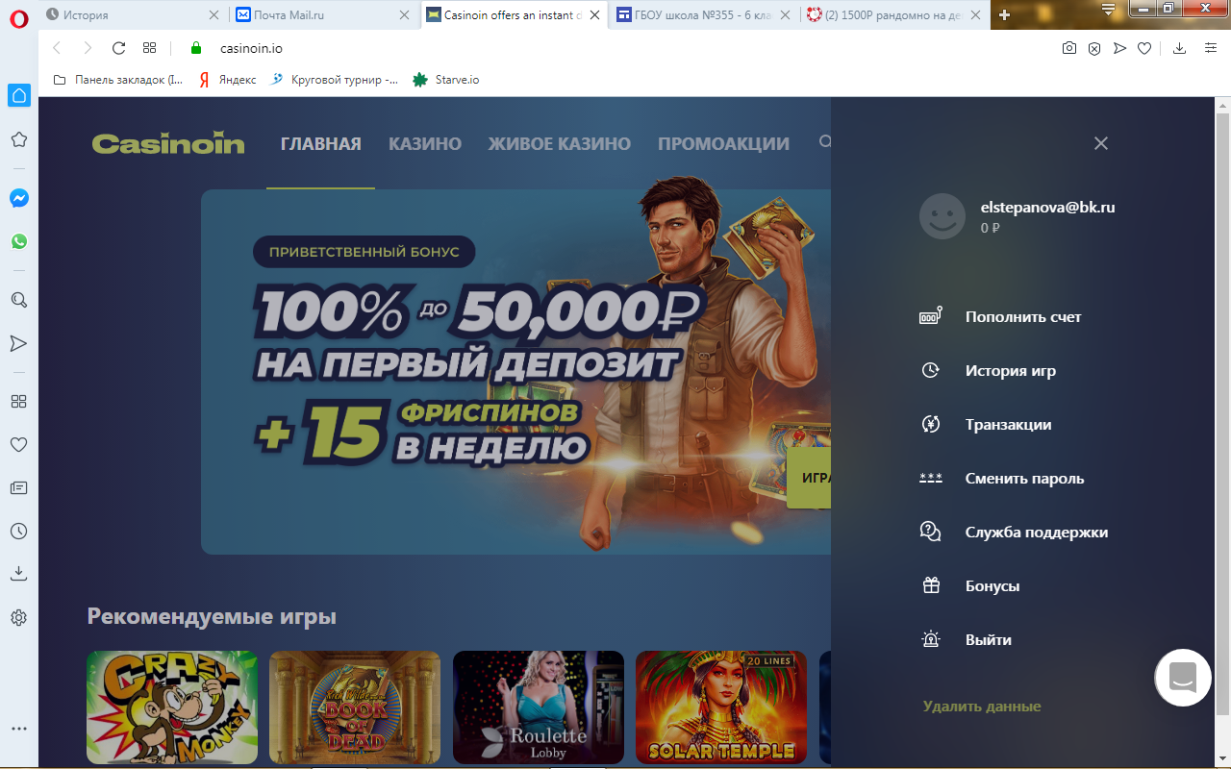Open ГЛАВНАЯ navigation item
Image resolution: width=1231 pixels, height=769 pixels.
321,143
